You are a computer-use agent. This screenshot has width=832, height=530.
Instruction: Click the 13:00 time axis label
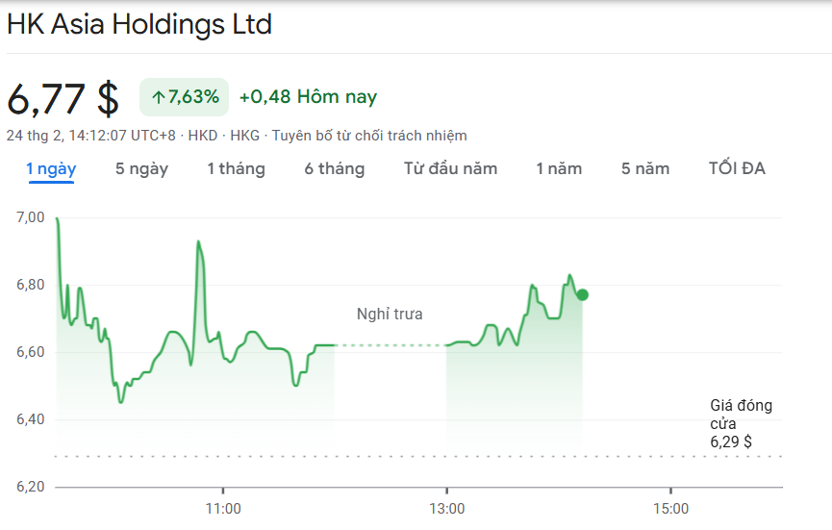click(x=447, y=509)
